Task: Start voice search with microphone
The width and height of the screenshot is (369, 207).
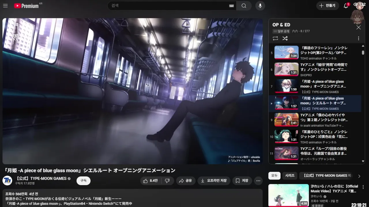Action: tap(260, 6)
